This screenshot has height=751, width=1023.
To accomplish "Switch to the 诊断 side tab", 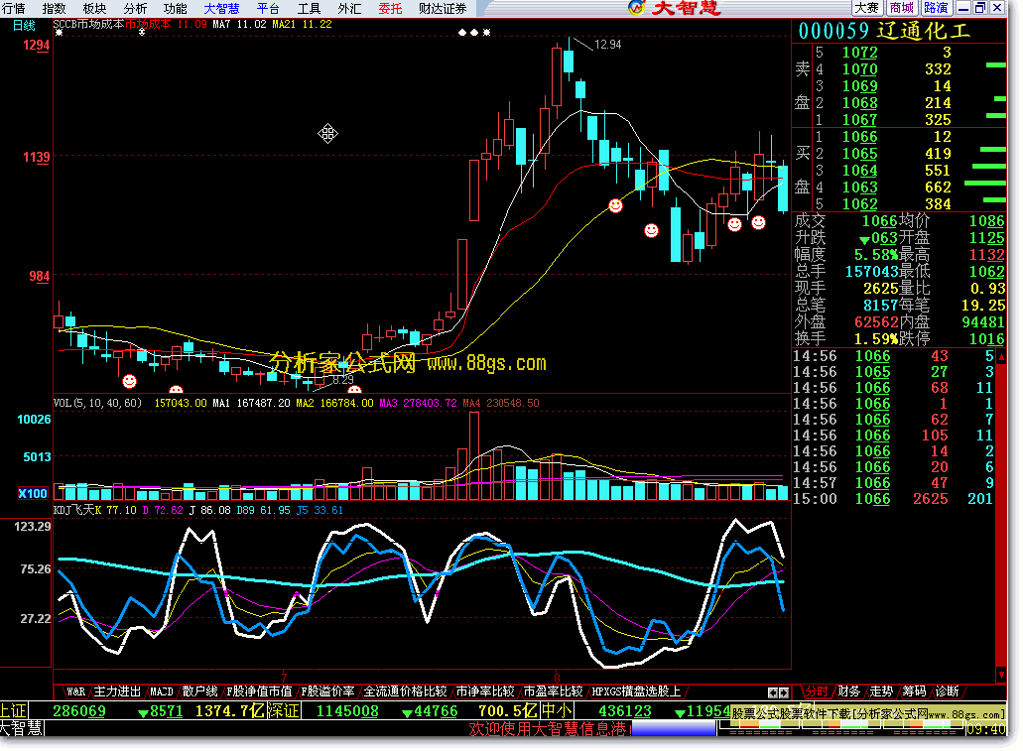I will (948, 691).
